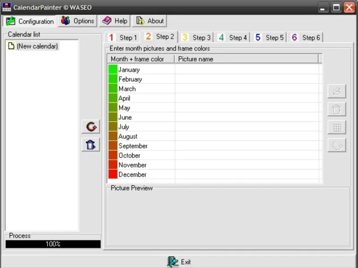This screenshot has height=268, width=358.
Task: Pick March frame color swatch
Action: click(x=113, y=88)
